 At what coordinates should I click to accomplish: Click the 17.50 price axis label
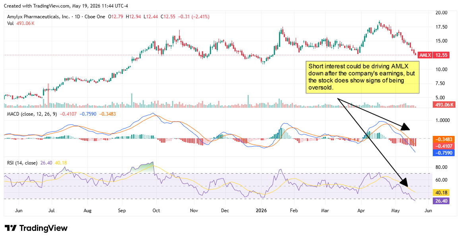click(441, 27)
